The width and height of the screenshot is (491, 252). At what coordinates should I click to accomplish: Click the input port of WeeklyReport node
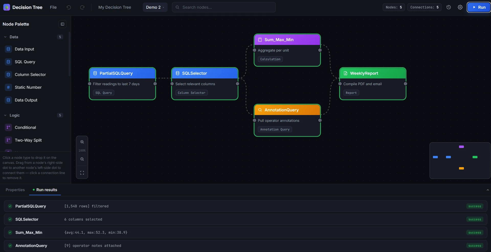click(x=340, y=84)
